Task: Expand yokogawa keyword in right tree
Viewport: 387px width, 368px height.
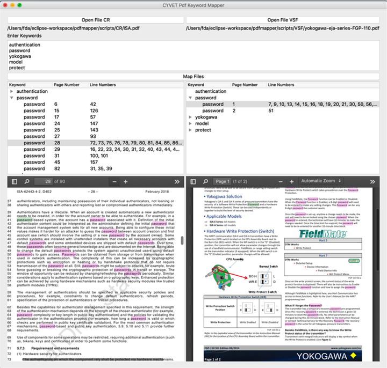Action: click(191, 117)
